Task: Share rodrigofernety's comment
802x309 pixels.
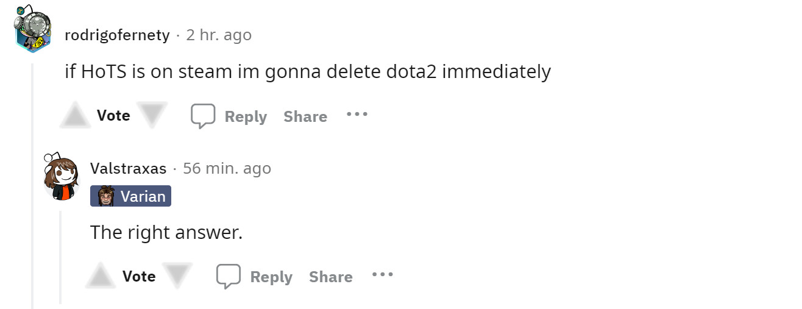Action: tap(305, 116)
